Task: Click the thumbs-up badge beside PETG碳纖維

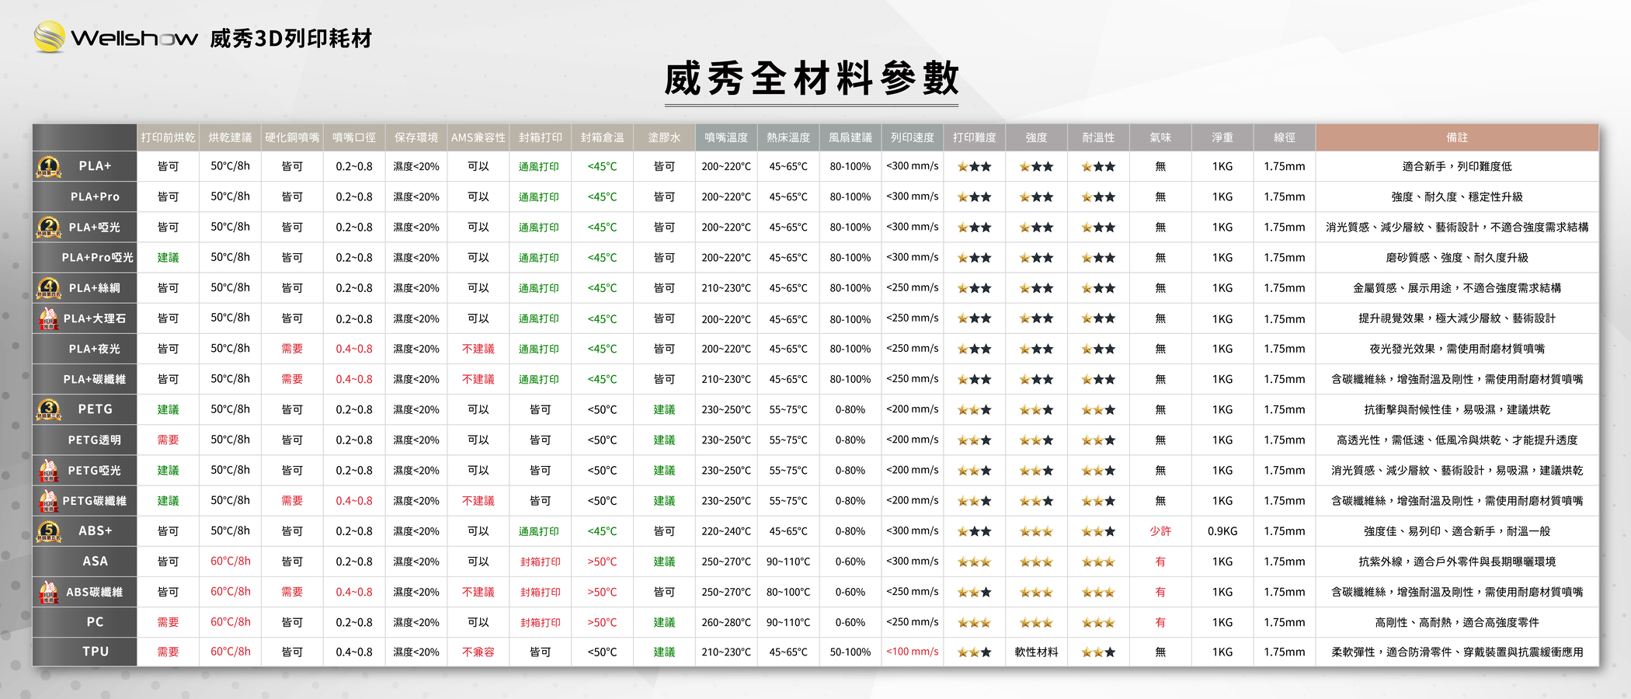Action: (49, 501)
